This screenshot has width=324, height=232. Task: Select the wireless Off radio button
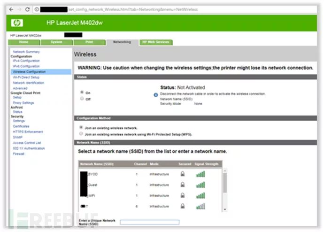(82, 99)
